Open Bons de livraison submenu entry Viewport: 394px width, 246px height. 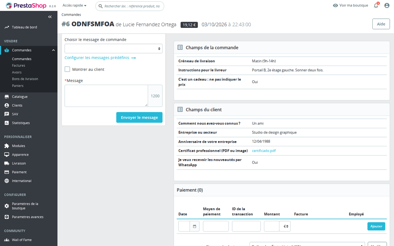coord(25,79)
